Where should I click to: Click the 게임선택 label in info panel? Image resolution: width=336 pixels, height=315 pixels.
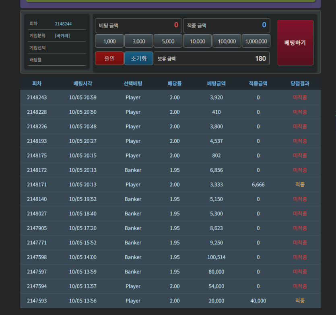click(37, 48)
